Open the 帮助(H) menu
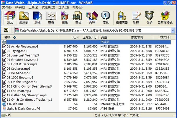177x118 pixels. [x=77, y=7]
